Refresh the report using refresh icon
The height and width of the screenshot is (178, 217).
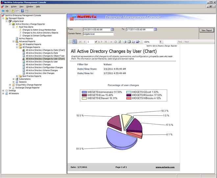click(x=120, y=42)
